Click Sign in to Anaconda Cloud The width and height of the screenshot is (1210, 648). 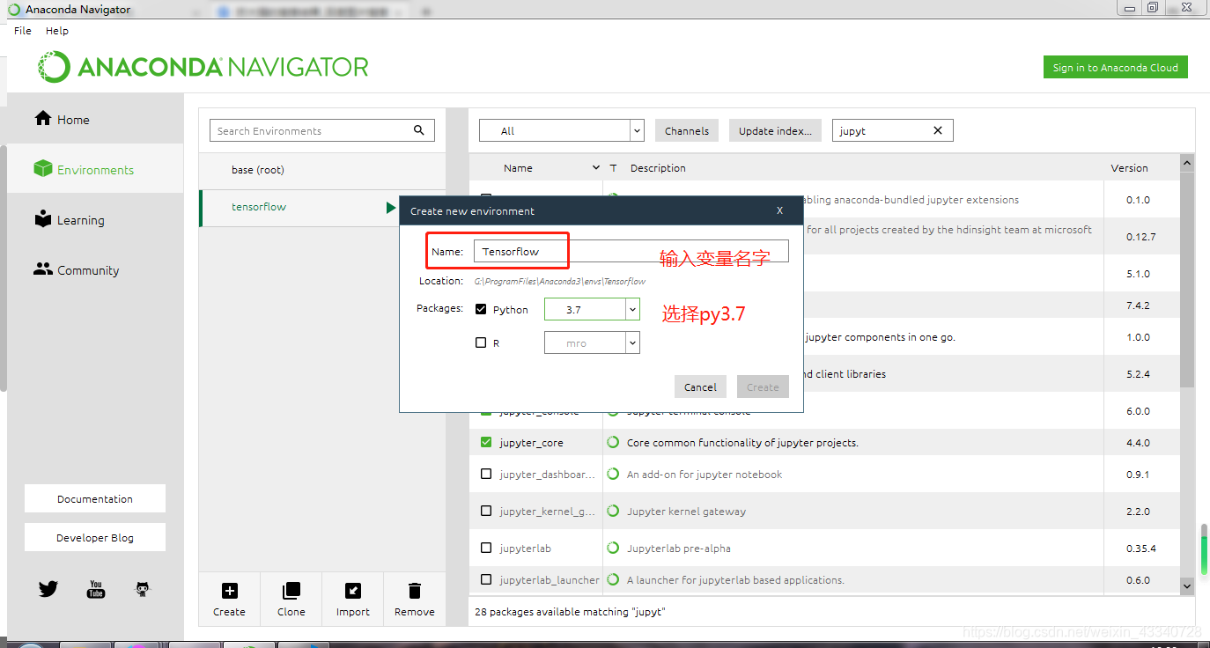pyautogui.click(x=1115, y=67)
